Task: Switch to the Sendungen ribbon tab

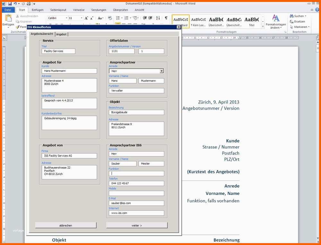Action: pos(99,10)
